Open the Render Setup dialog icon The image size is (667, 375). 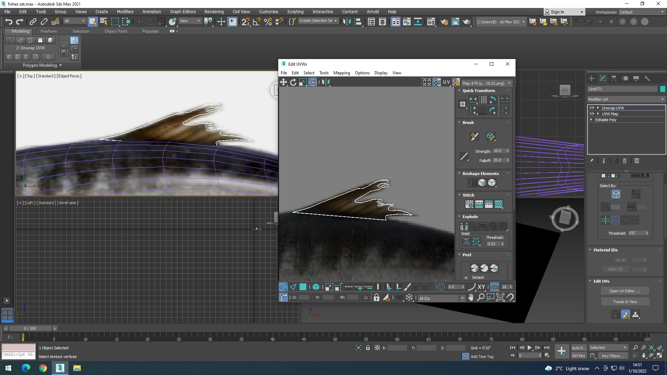click(x=444, y=22)
